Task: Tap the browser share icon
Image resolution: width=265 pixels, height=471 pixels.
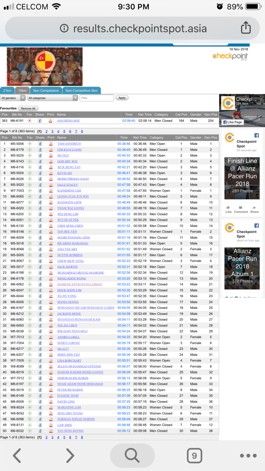Action: (x=245, y=28)
